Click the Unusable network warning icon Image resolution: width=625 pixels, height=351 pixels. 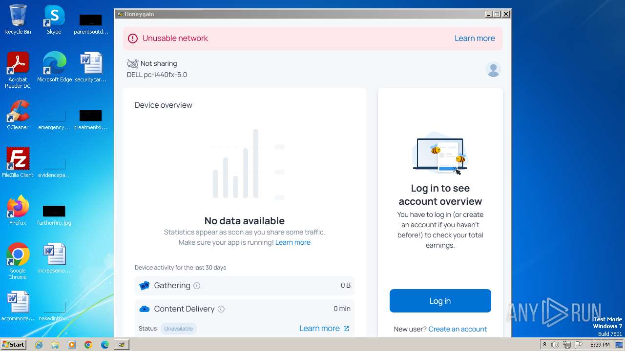click(133, 39)
